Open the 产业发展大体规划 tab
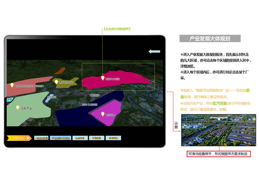This screenshot has width=259, height=184. (x=61, y=138)
